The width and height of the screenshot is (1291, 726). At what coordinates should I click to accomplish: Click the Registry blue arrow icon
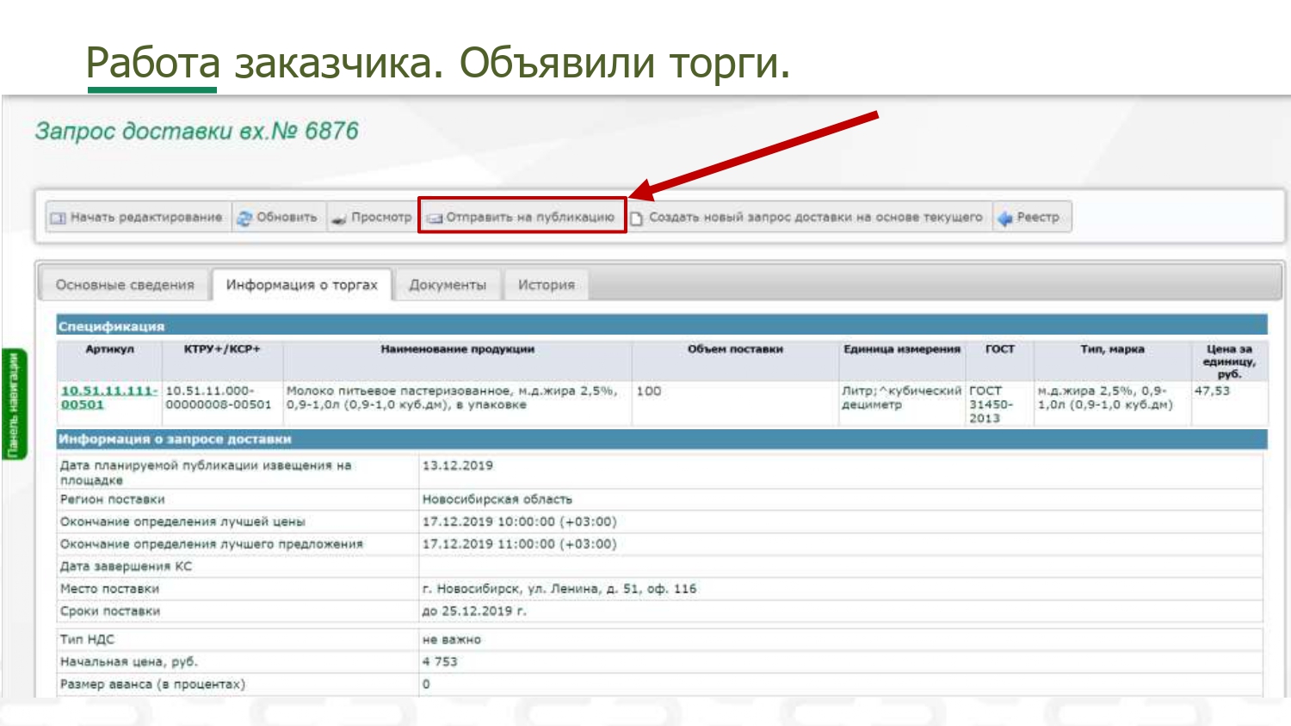(1004, 218)
